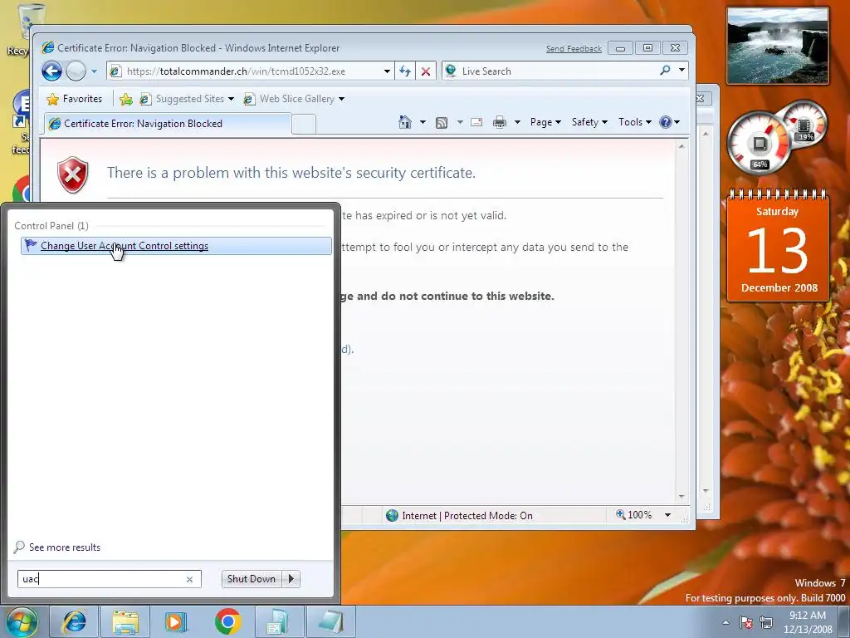Expand the address bar URL history dropdown

tap(387, 71)
